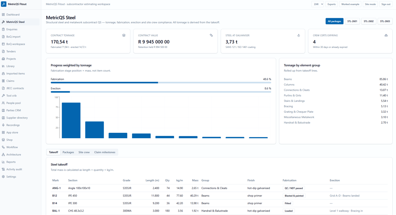Click the Supplier directory sidebar icon
Screen dimensions: 396x215
point(3,118)
